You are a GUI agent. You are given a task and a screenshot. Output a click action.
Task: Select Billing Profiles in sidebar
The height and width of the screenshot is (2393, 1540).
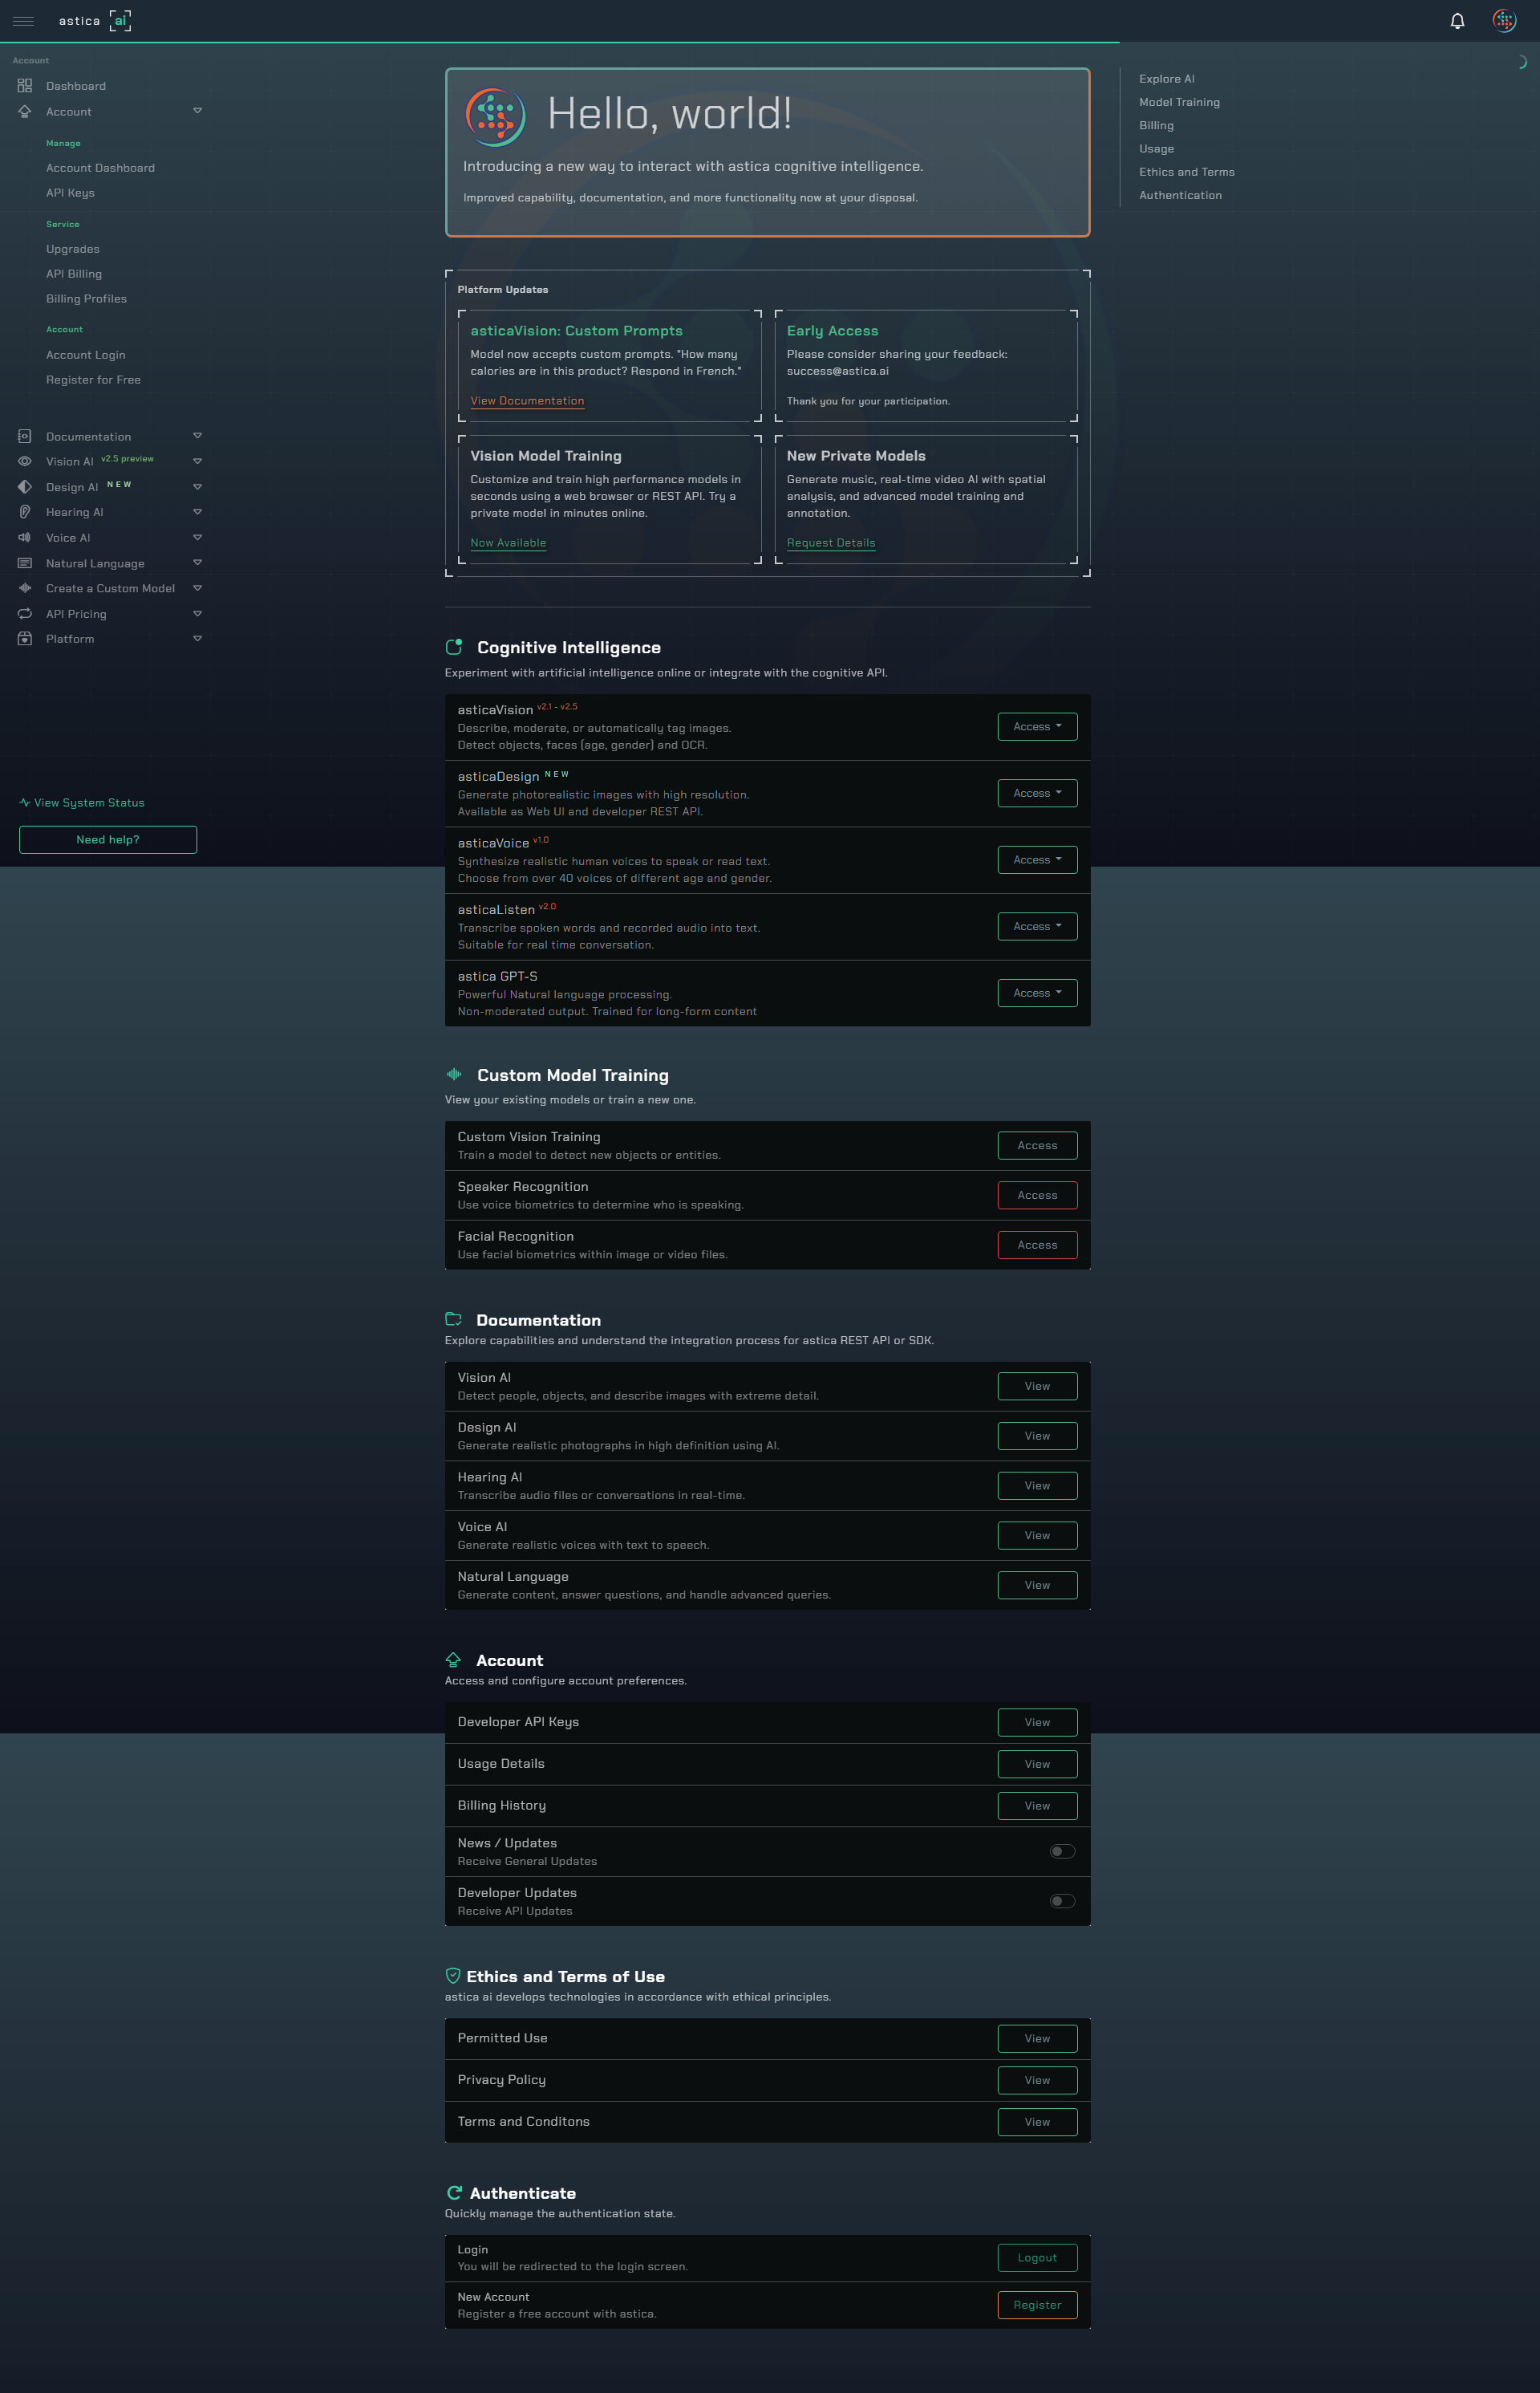(x=86, y=299)
